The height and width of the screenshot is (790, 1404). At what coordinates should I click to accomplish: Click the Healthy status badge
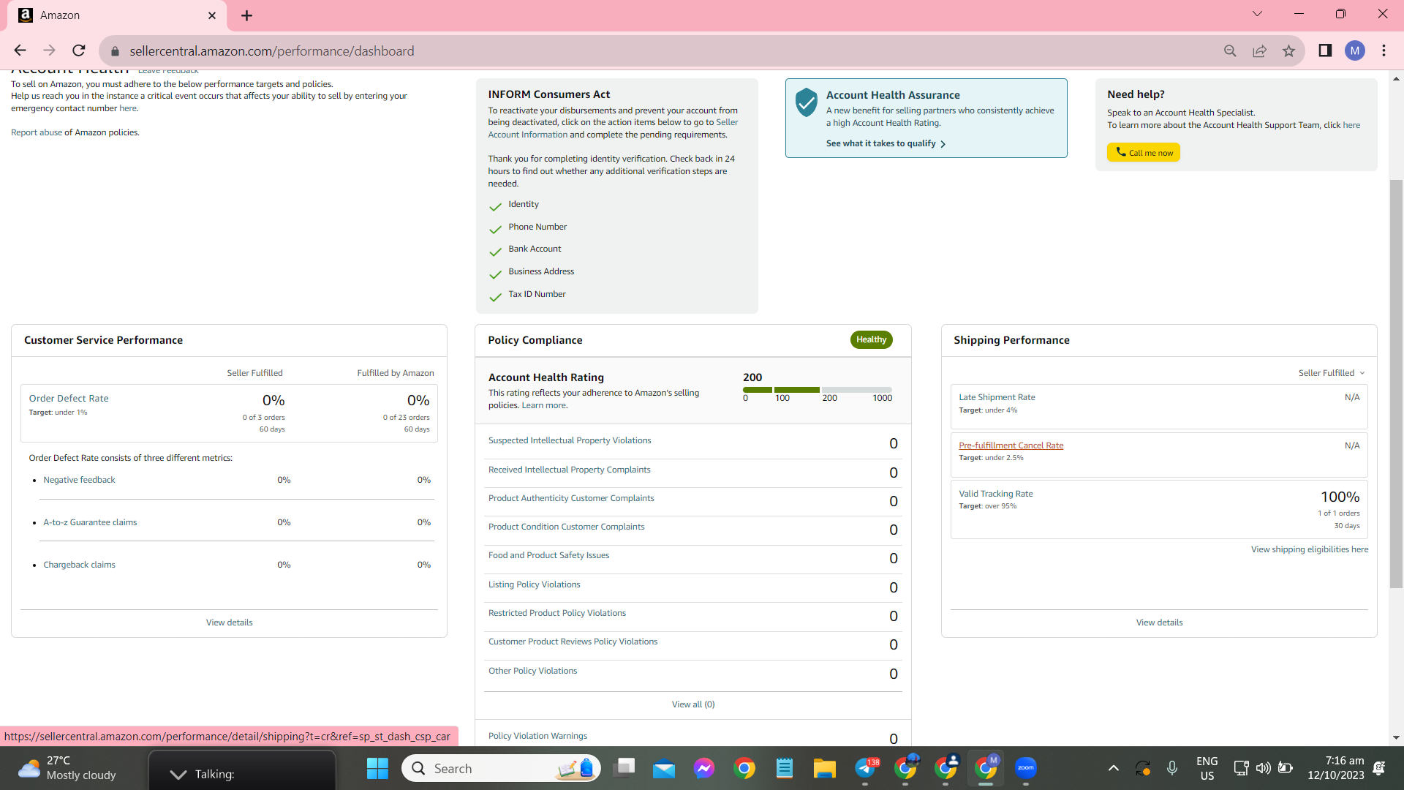pyautogui.click(x=871, y=339)
